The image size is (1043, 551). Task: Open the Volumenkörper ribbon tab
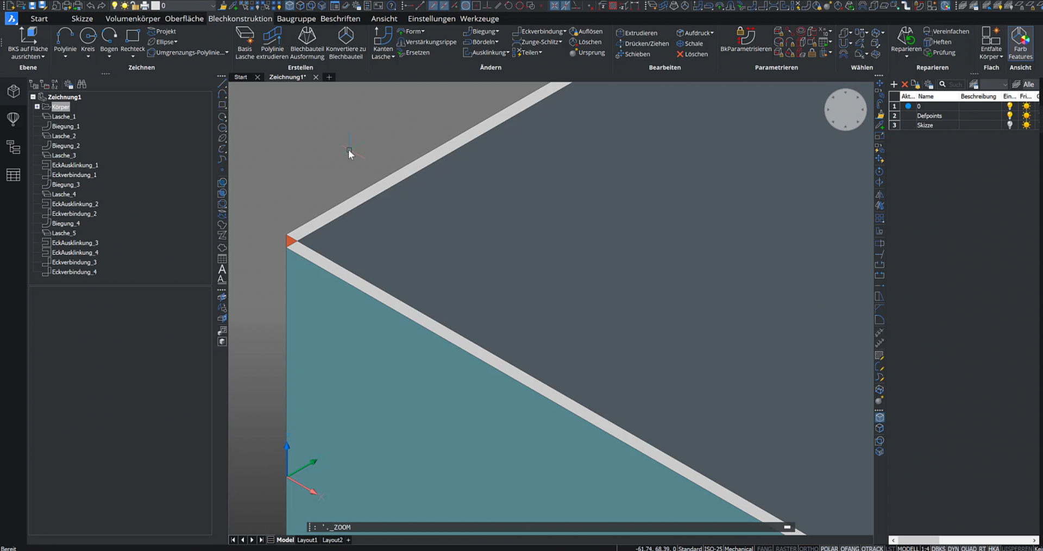click(x=133, y=18)
